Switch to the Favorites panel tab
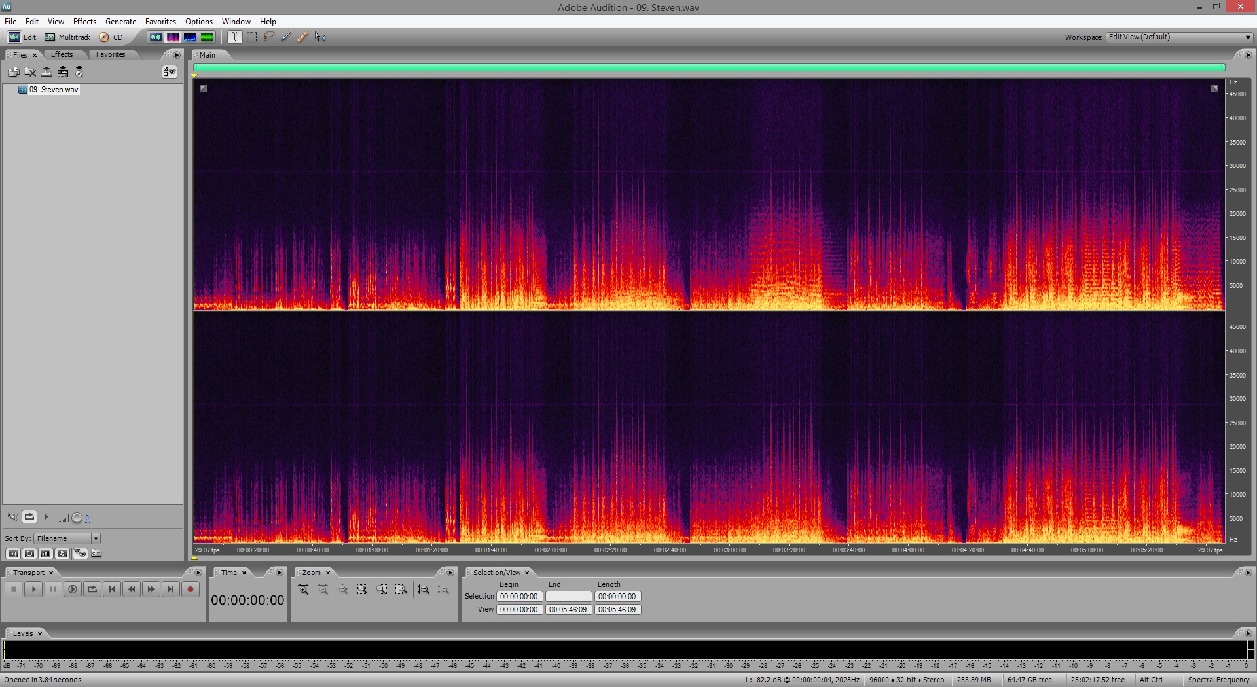1257x687 pixels. tap(111, 54)
